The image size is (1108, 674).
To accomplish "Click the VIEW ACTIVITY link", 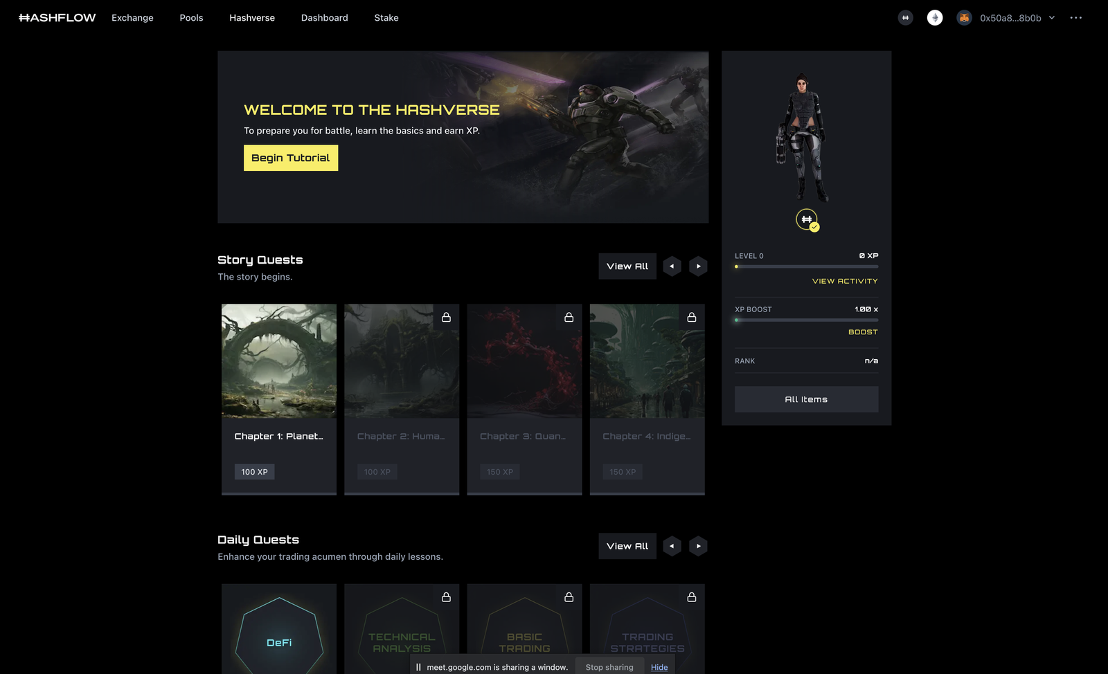I will (x=845, y=281).
